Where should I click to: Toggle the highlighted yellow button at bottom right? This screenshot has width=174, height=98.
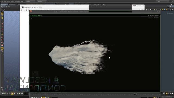[167, 94]
